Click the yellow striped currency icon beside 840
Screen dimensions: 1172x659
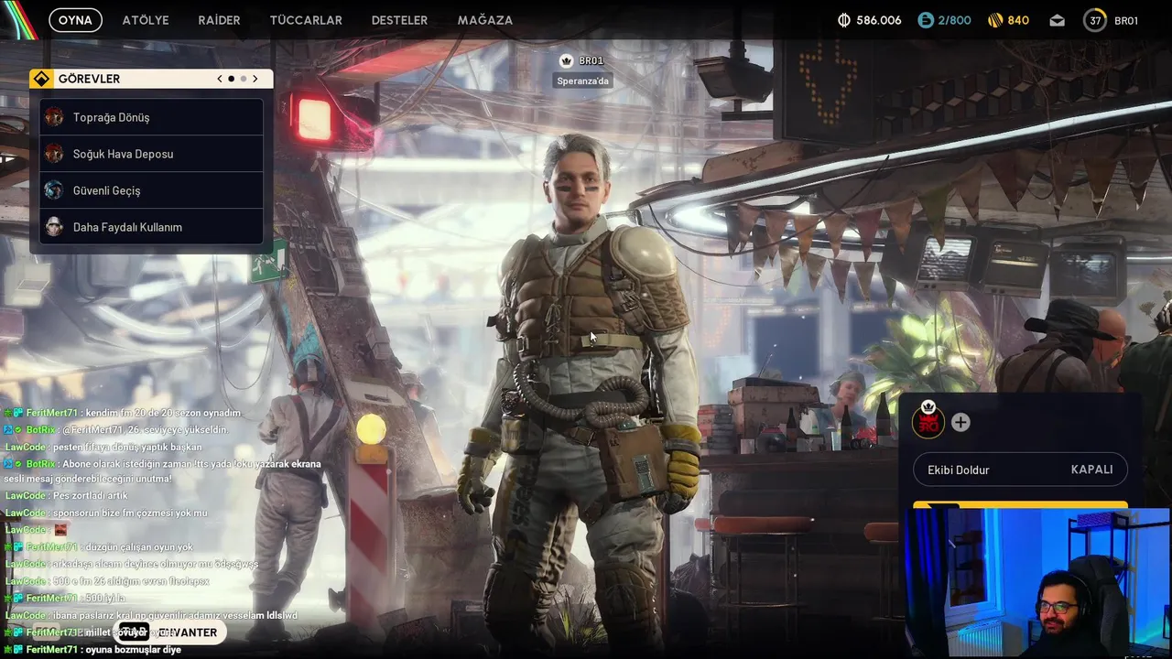click(995, 20)
